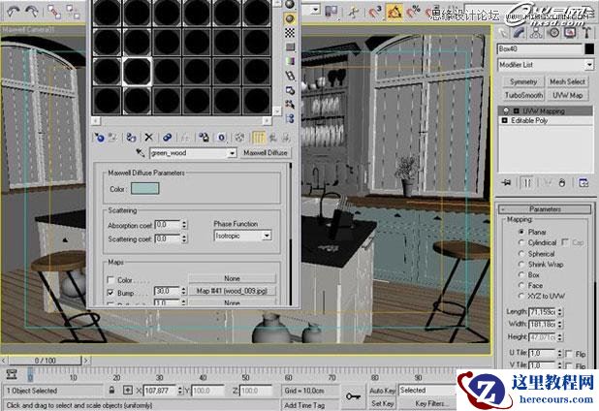Click the Pin Stack icon
The height and width of the screenshot is (411, 599).
507,182
